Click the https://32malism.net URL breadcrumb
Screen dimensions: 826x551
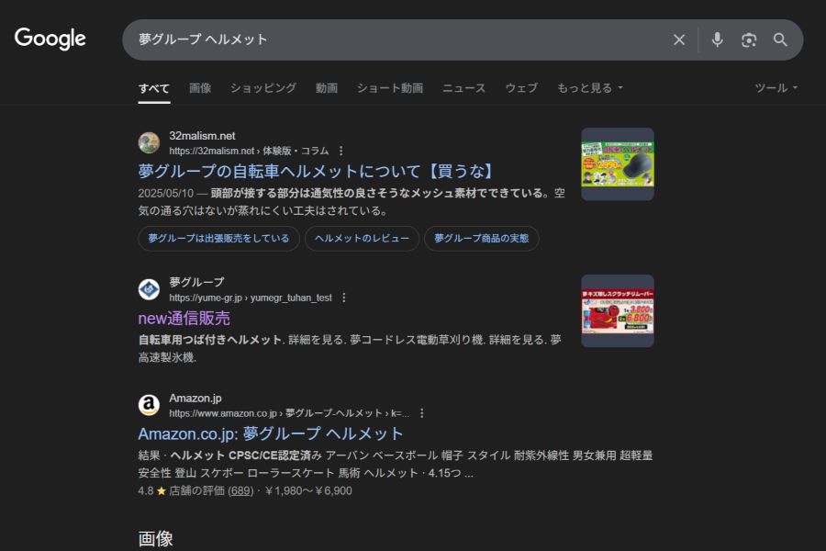click(249, 151)
